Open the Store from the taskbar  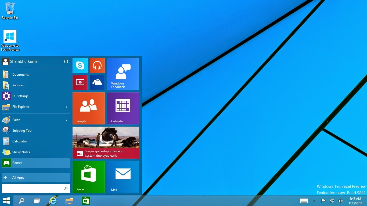coord(86,201)
